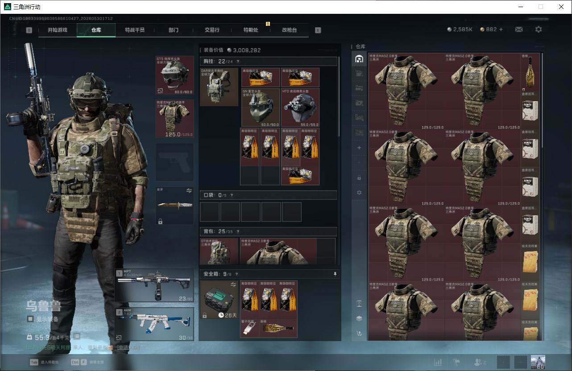Click the equipment panel scrollbar
This screenshot has height=371, width=572.
tap(340, 96)
